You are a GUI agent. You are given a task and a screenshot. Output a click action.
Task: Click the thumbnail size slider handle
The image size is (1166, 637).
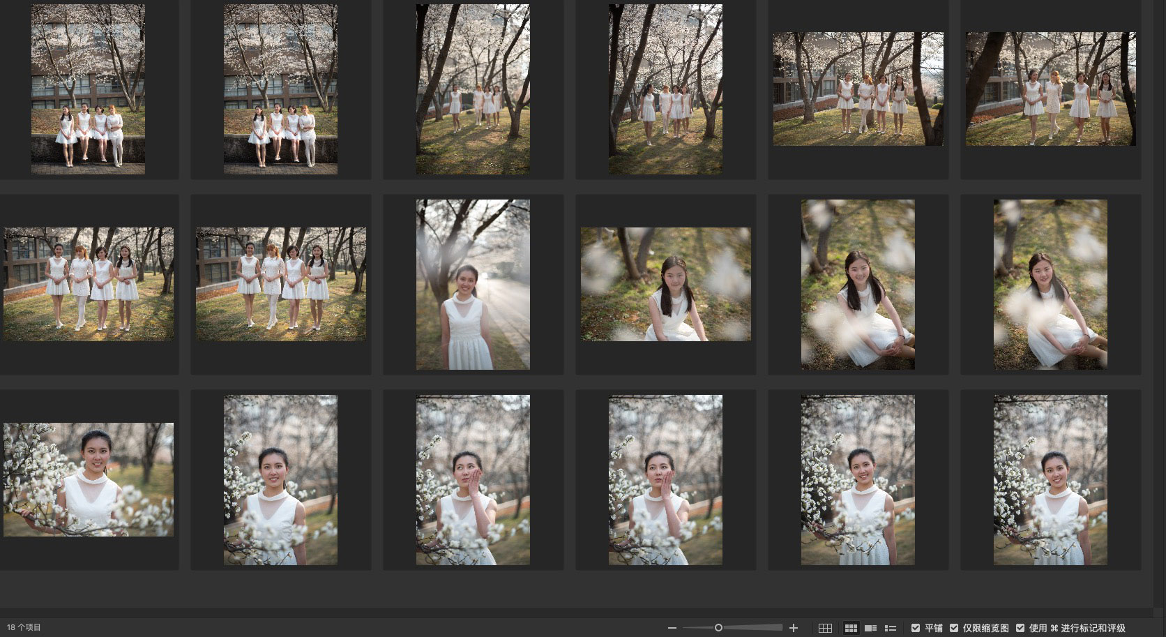(718, 628)
